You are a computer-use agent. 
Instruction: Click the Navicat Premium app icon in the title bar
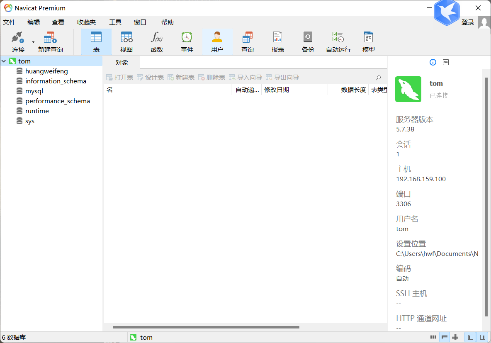(8, 8)
